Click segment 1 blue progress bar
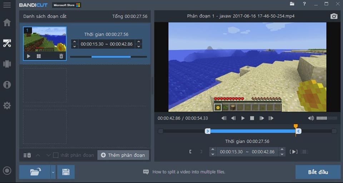 [x=111, y=57]
